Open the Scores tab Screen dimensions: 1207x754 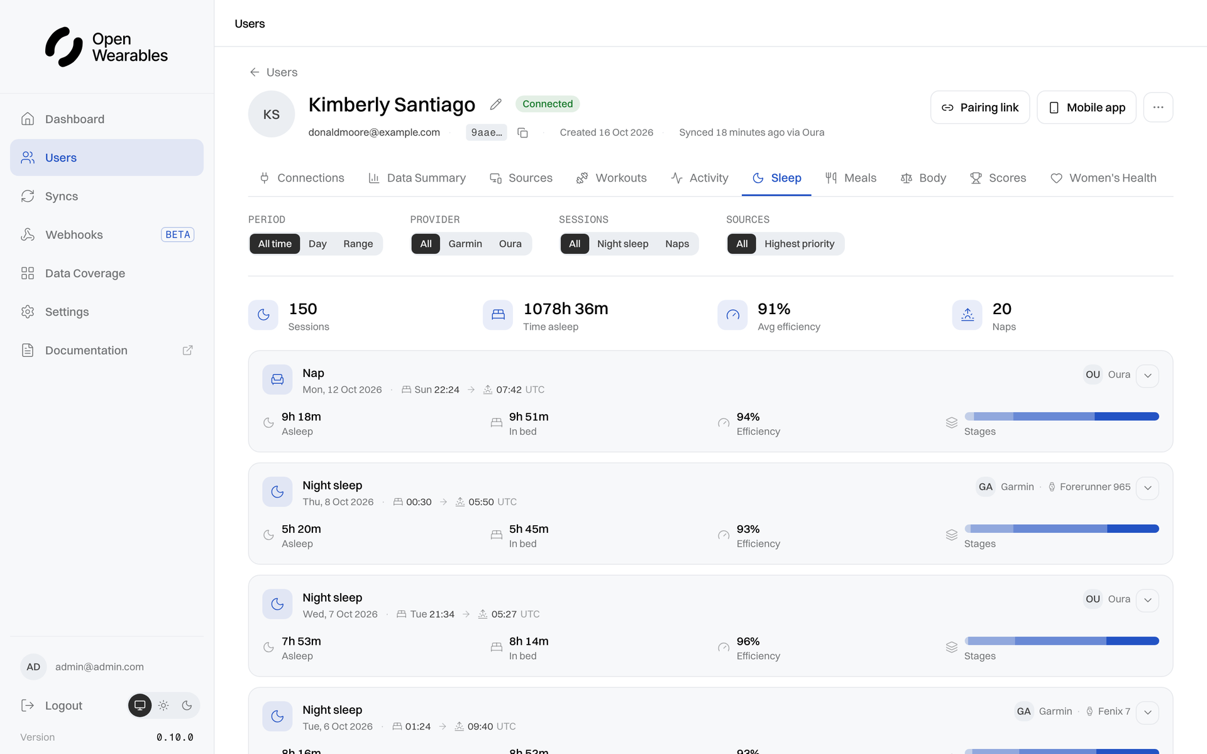point(998,178)
